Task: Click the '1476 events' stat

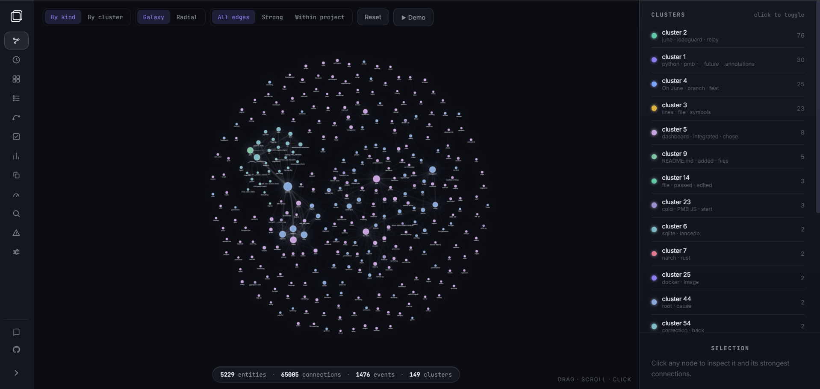Action: (x=375, y=374)
